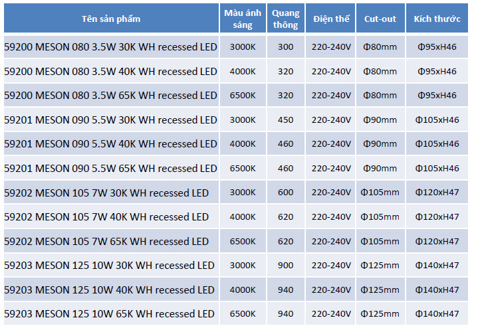Click product 59200 MESON 080 3.5W 40K
The image size is (478, 332).
pos(110,72)
